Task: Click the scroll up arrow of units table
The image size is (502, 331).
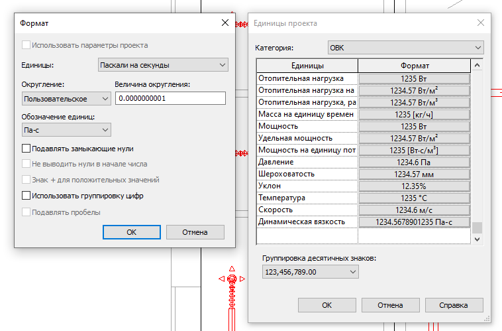Action: [x=477, y=66]
